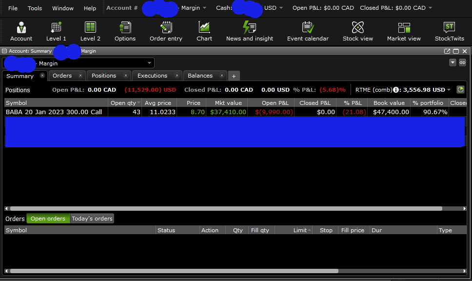Open the News and insight panel
This screenshot has width=472, height=281.
click(x=249, y=31)
